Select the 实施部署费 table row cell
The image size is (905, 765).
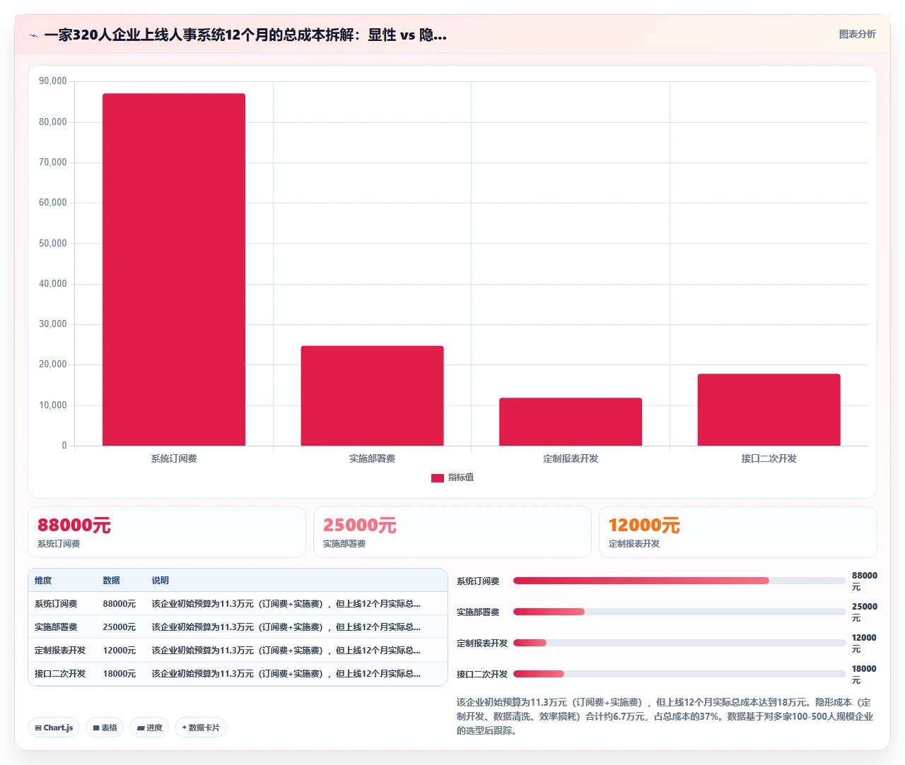tap(56, 627)
